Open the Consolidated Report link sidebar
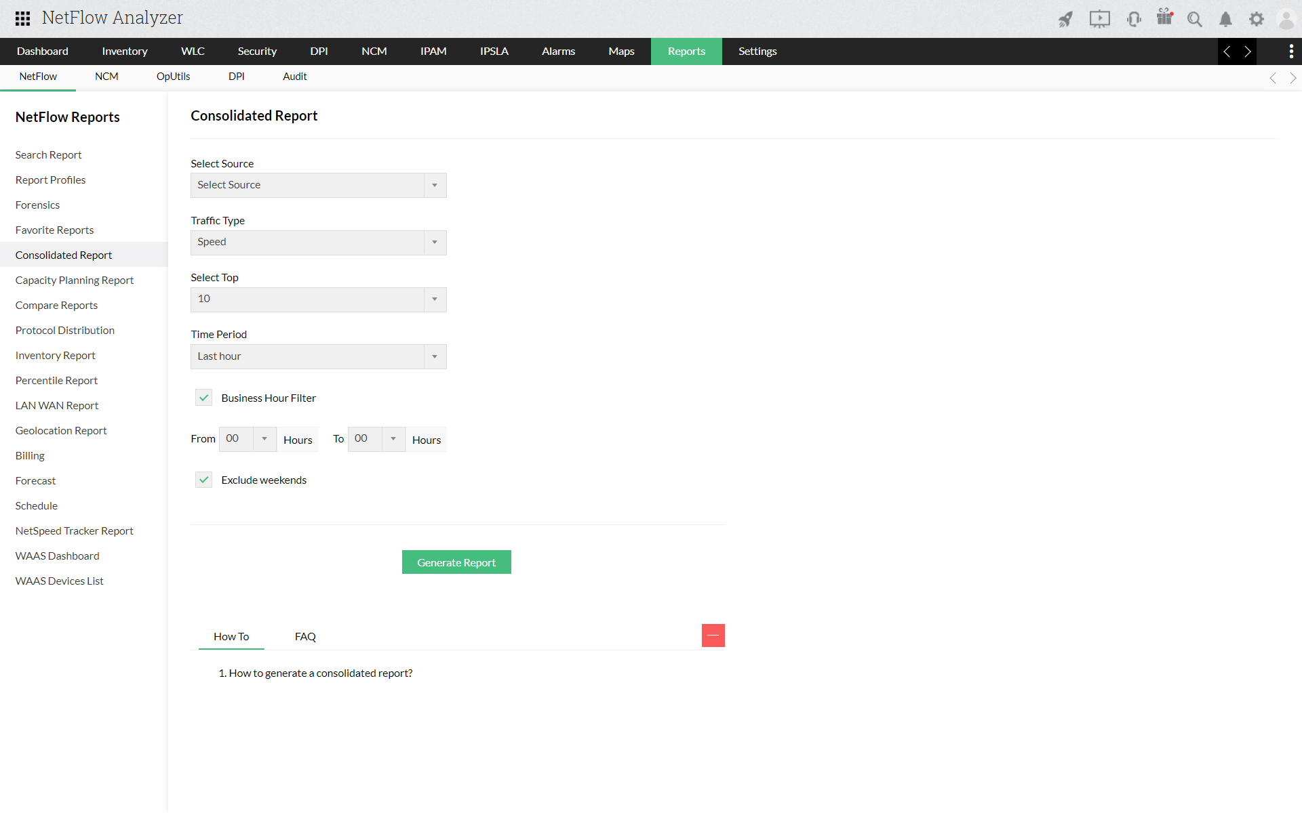1302x813 pixels. pyautogui.click(x=63, y=254)
